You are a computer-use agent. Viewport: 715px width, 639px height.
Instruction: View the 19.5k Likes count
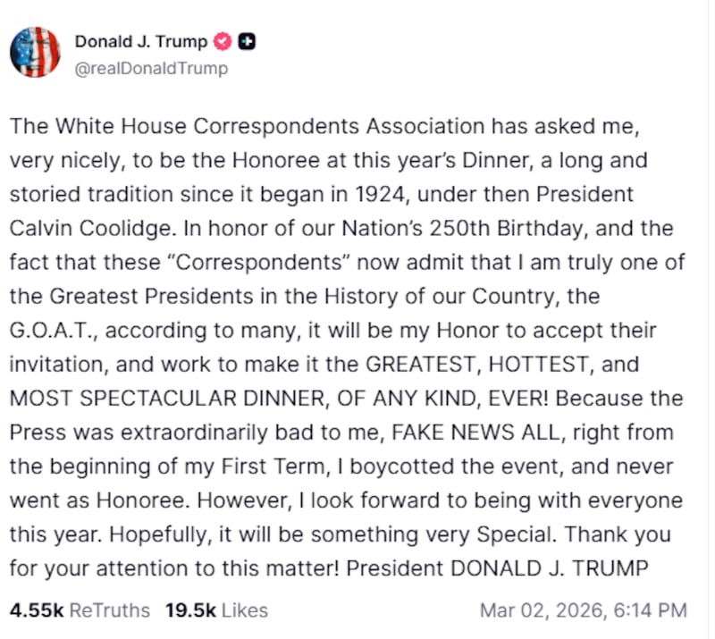[190, 610]
